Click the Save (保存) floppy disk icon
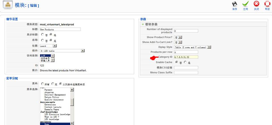This screenshot has width=272, height=125. click(235, 4)
